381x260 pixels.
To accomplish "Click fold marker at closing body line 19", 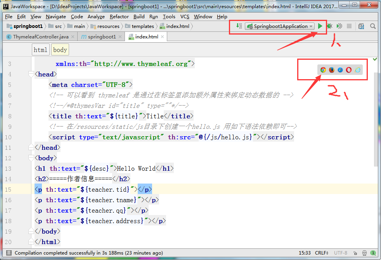I will tap(31, 231).
